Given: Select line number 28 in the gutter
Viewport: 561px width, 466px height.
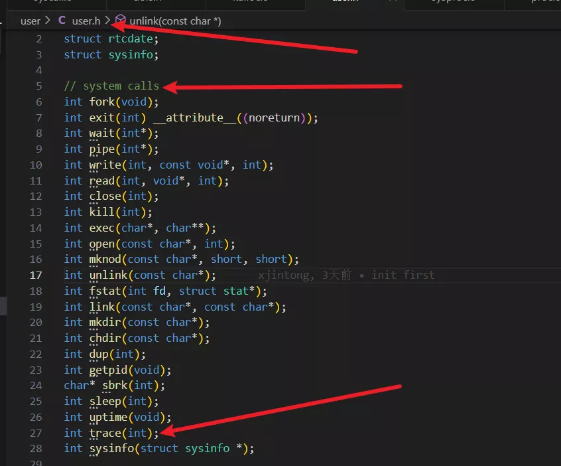Looking at the screenshot, I should pos(35,449).
